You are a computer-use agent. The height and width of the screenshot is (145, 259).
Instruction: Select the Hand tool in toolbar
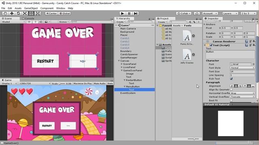(x=5, y=13)
